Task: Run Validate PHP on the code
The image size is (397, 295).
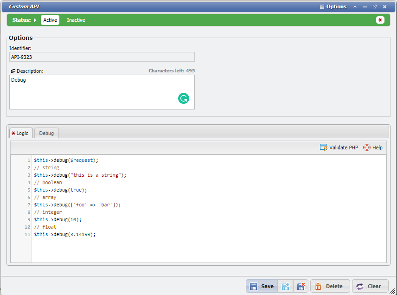Action: [339, 147]
